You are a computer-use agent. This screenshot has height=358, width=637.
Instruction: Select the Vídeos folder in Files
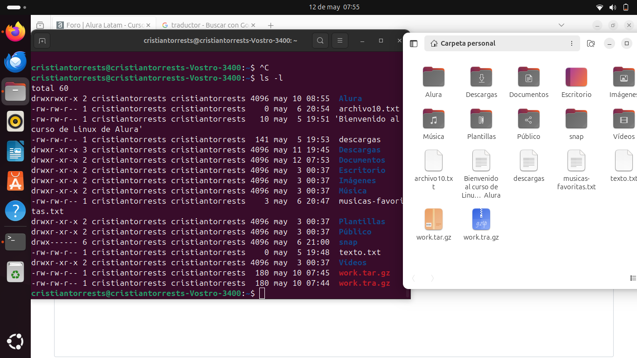coord(624,124)
